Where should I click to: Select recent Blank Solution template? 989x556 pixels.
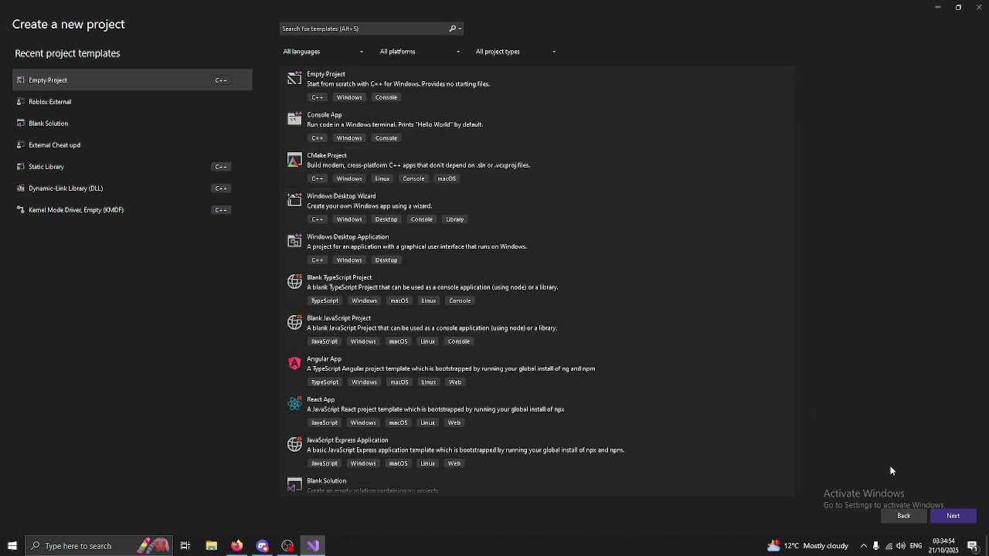tap(132, 124)
